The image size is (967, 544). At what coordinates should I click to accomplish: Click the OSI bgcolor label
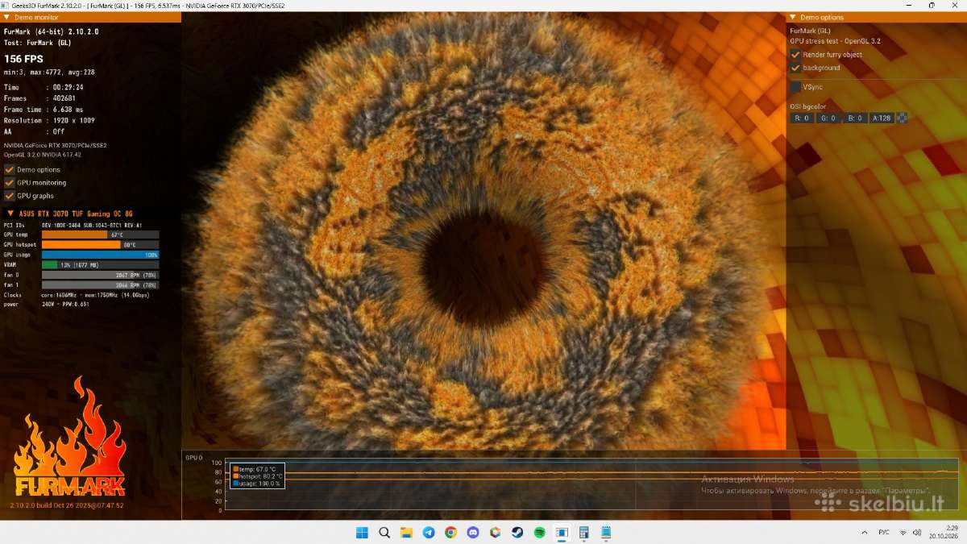click(808, 106)
